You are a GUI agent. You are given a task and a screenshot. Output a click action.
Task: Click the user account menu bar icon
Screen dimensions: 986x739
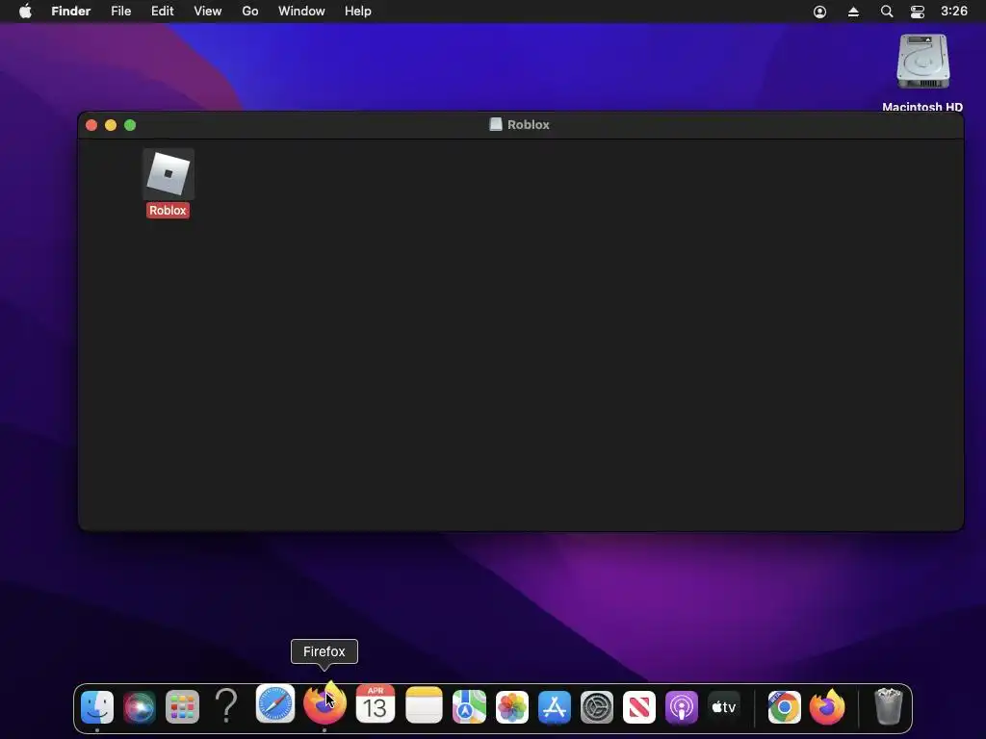click(820, 12)
